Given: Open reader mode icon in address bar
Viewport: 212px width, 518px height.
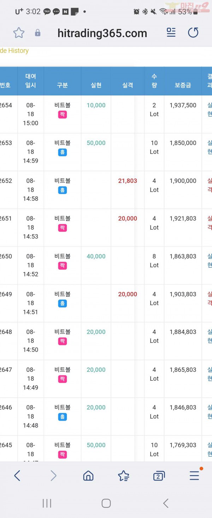Looking at the screenshot, I should click(x=171, y=32).
